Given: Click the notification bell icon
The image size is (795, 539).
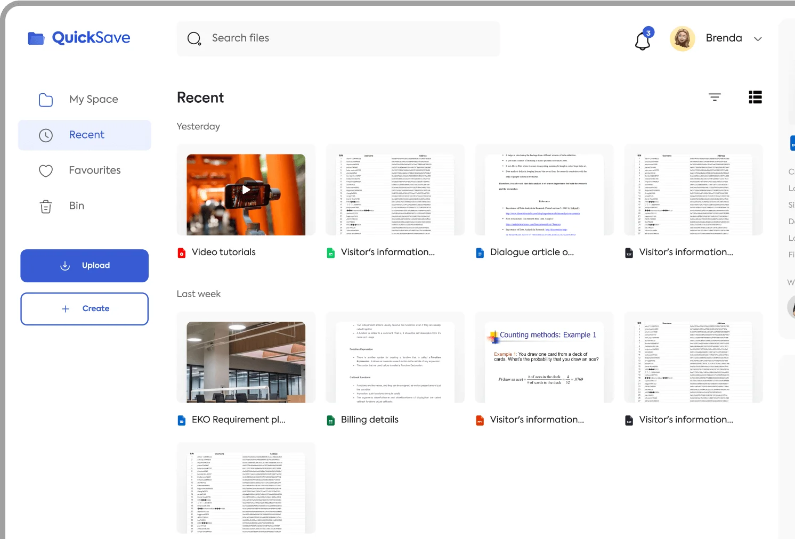Looking at the screenshot, I should click(643, 40).
